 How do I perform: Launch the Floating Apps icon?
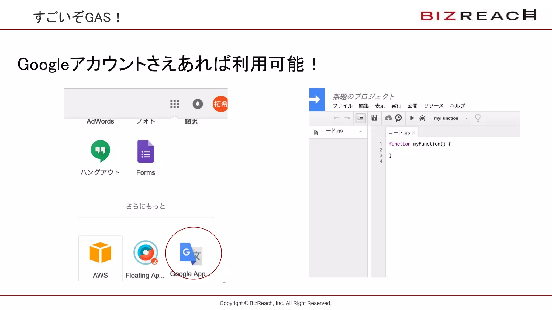[146, 253]
